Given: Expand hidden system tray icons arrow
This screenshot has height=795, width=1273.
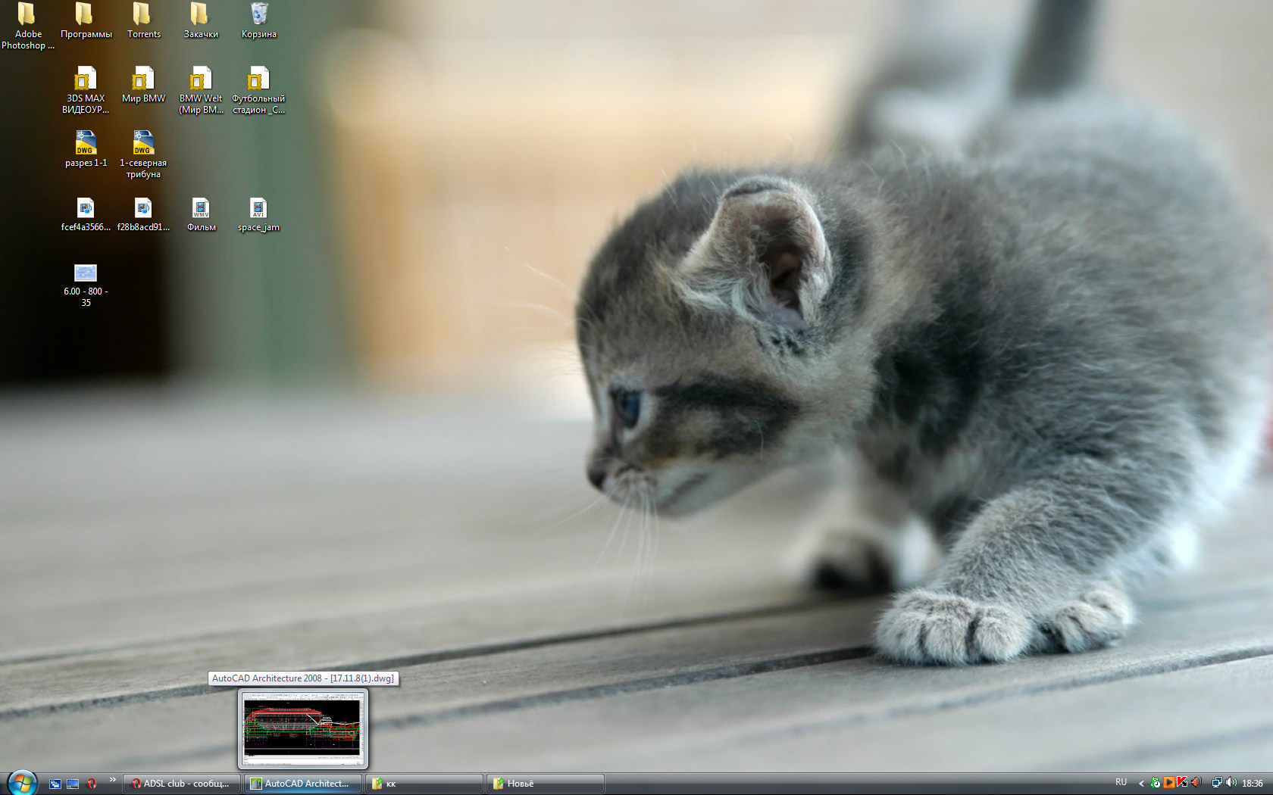Looking at the screenshot, I should pos(1141,784).
